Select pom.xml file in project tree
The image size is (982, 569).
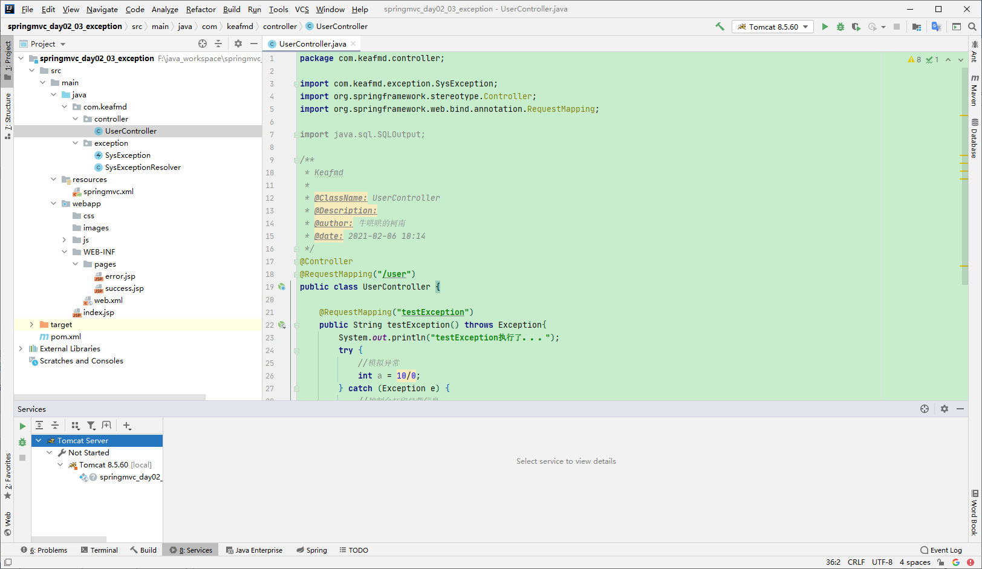click(x=65, y=337)
